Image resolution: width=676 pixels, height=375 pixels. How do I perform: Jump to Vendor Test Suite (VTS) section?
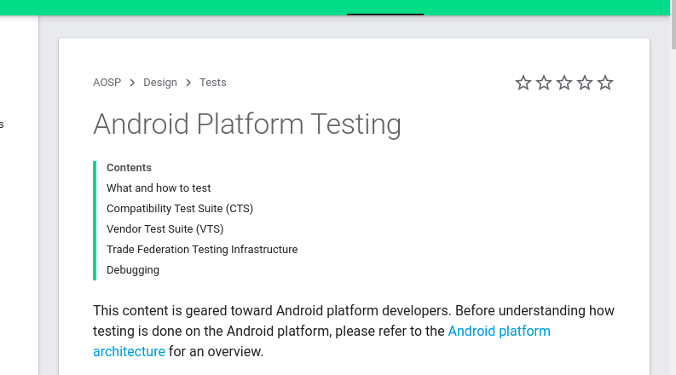point(165,229)
